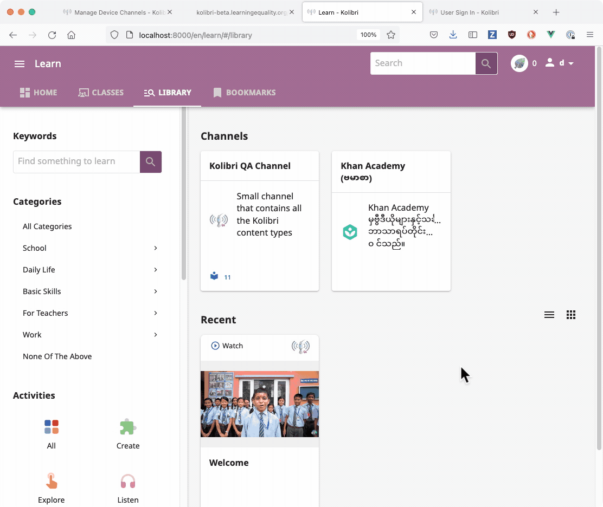Viewport: 603px width, 507px height.
Task: Switch to Manage Device Channels browser tab
Action: tap(117, 12)
